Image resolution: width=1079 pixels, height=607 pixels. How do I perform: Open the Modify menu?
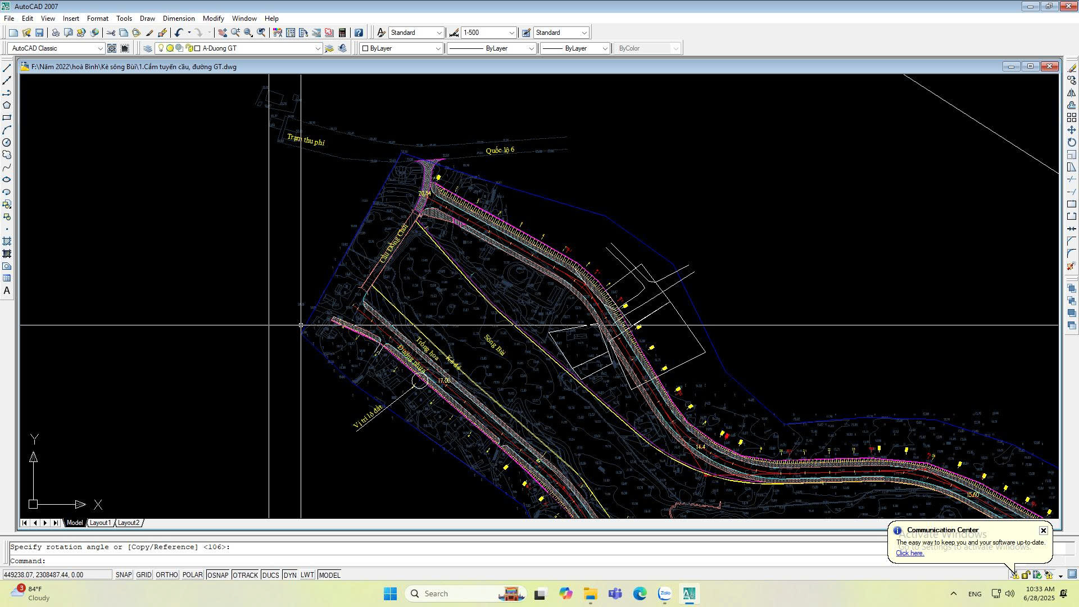[213, 19]
